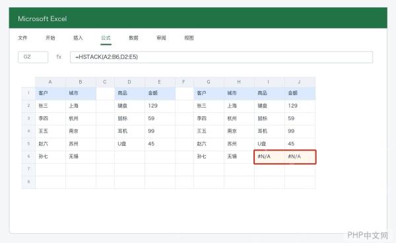Select cell D5 containing U盘
Screen dimensions: 396x243
129,144
